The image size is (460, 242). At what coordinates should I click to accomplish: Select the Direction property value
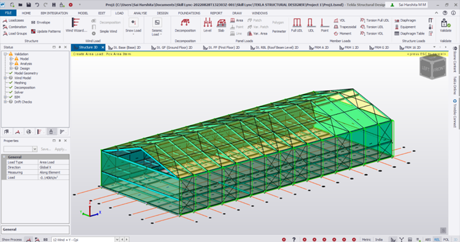pos(53,167)
